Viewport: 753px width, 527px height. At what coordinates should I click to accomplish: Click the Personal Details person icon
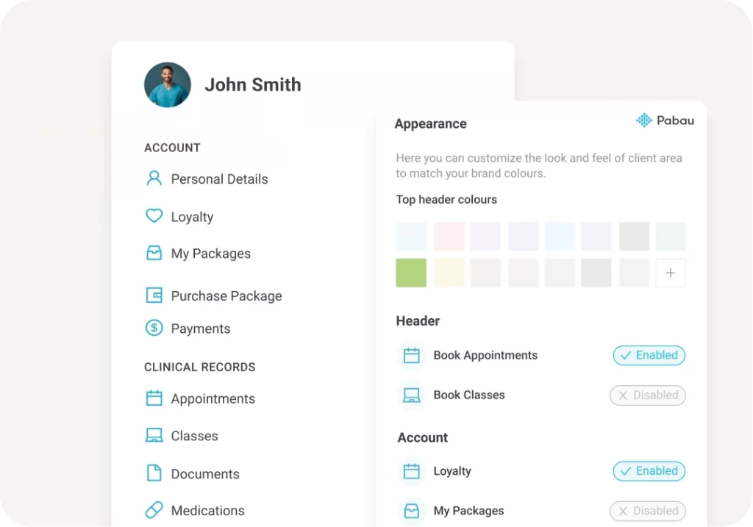point(154,179)
